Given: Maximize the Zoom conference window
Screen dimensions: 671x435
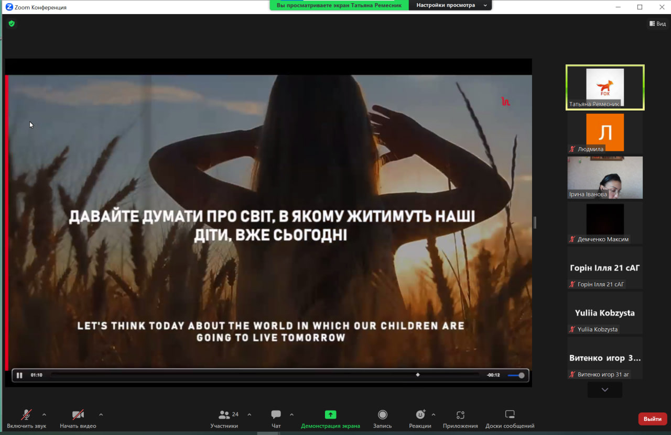Looking at the screenshot, I should point(640,7).
